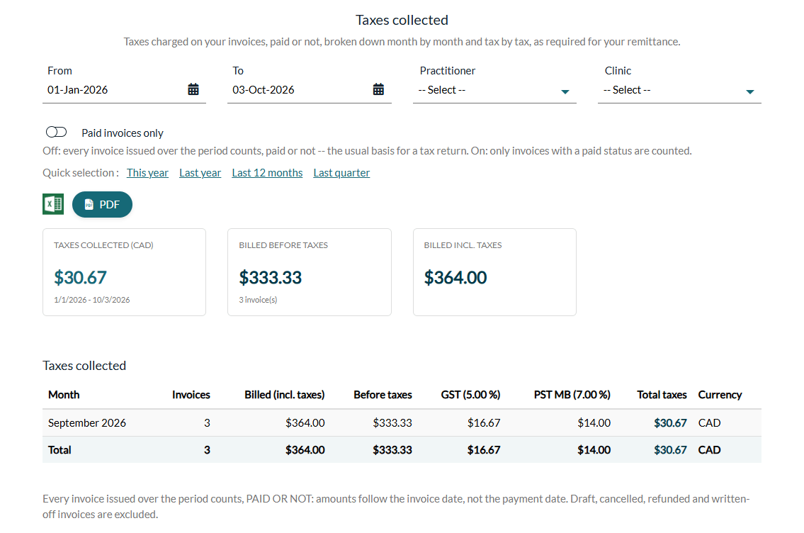Toggle the Paid invoices only switch
Viewport: 804px width, 533px height.
57,133
